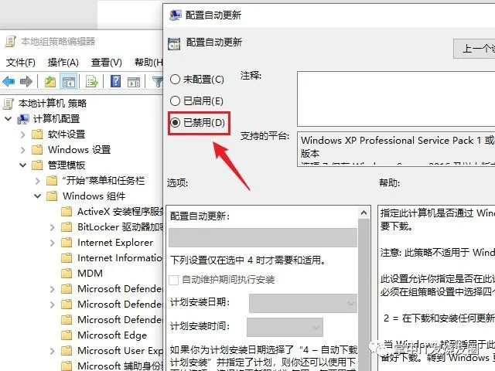Open the 文件(F) menu
Viewport: 495px width, 371px height.
point(21,62)
